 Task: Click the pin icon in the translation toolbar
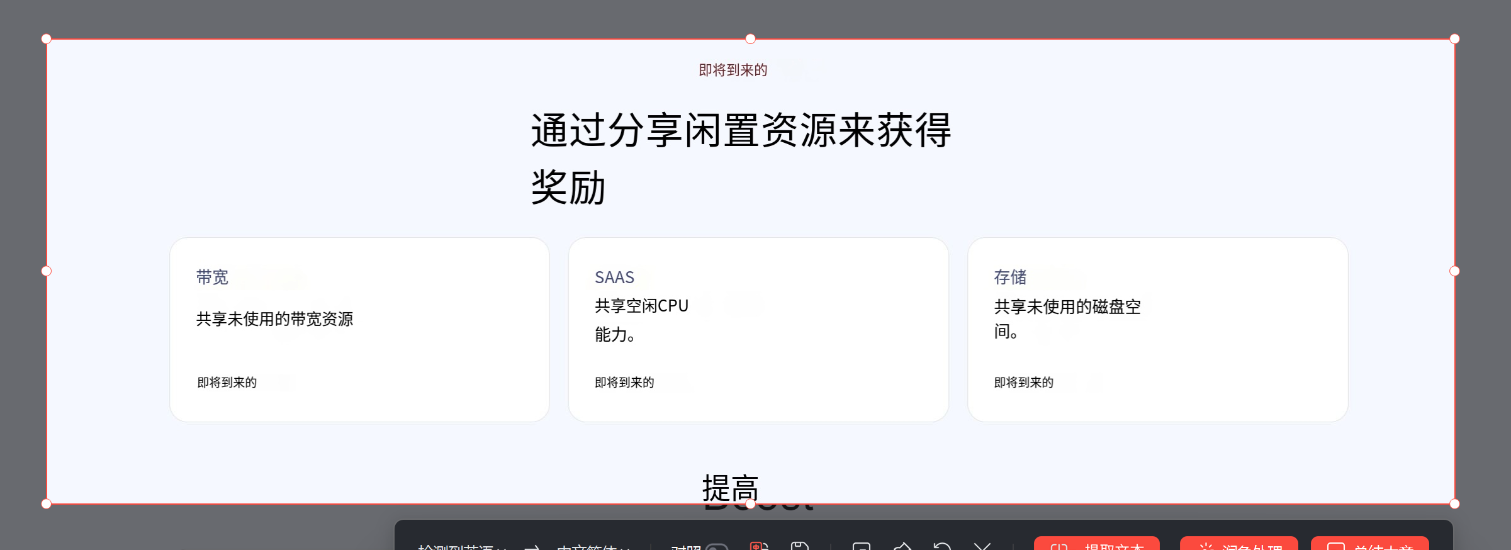[902, 546]
